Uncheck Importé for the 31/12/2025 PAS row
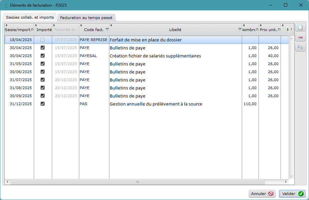The image size is (309, 200). pos(42,104)
